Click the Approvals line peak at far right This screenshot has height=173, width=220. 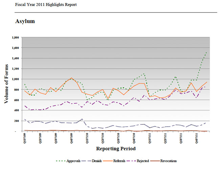[x=207, y=52]
